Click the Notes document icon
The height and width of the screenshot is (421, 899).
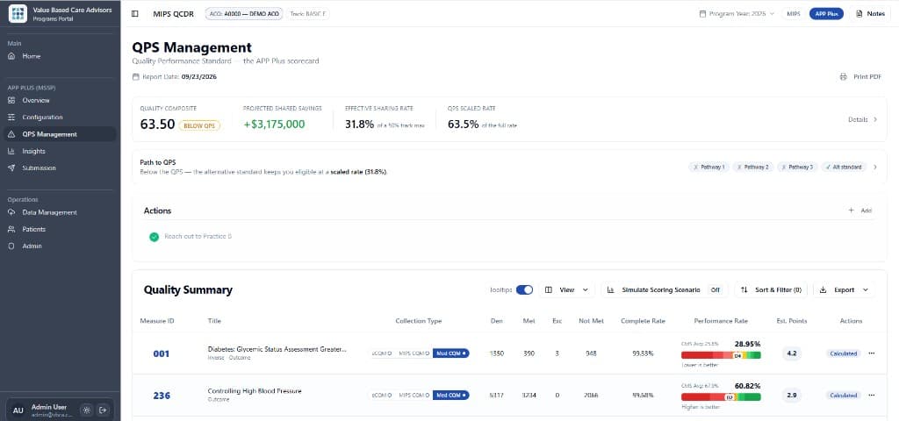click(x=859, y=14)
